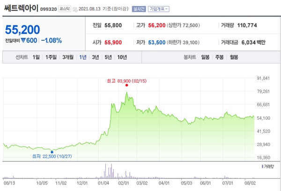Screen dimensions: 281x191
Task: Click the 시가 value 55,900
Action: coord(113,43)
